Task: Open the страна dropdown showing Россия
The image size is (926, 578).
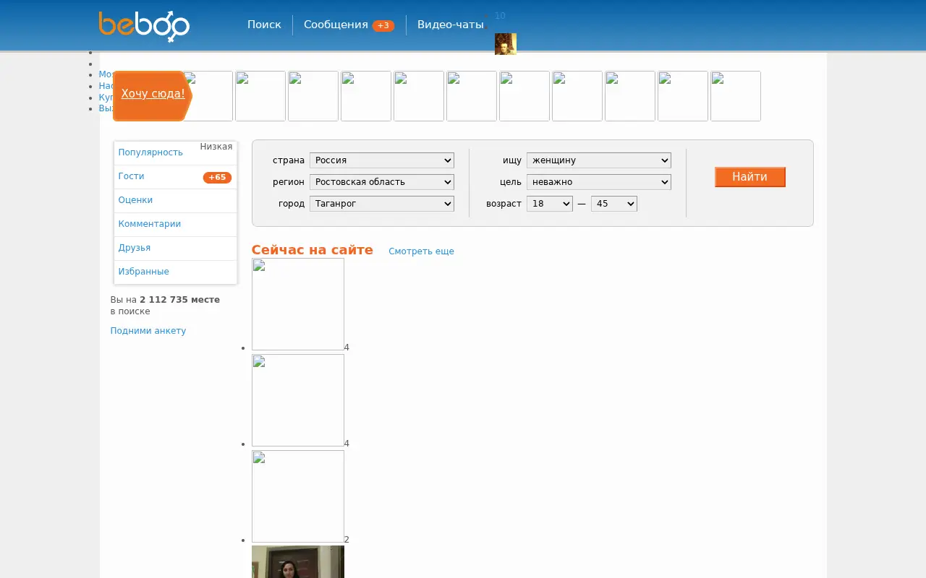Action: click(x=382, y=160)
